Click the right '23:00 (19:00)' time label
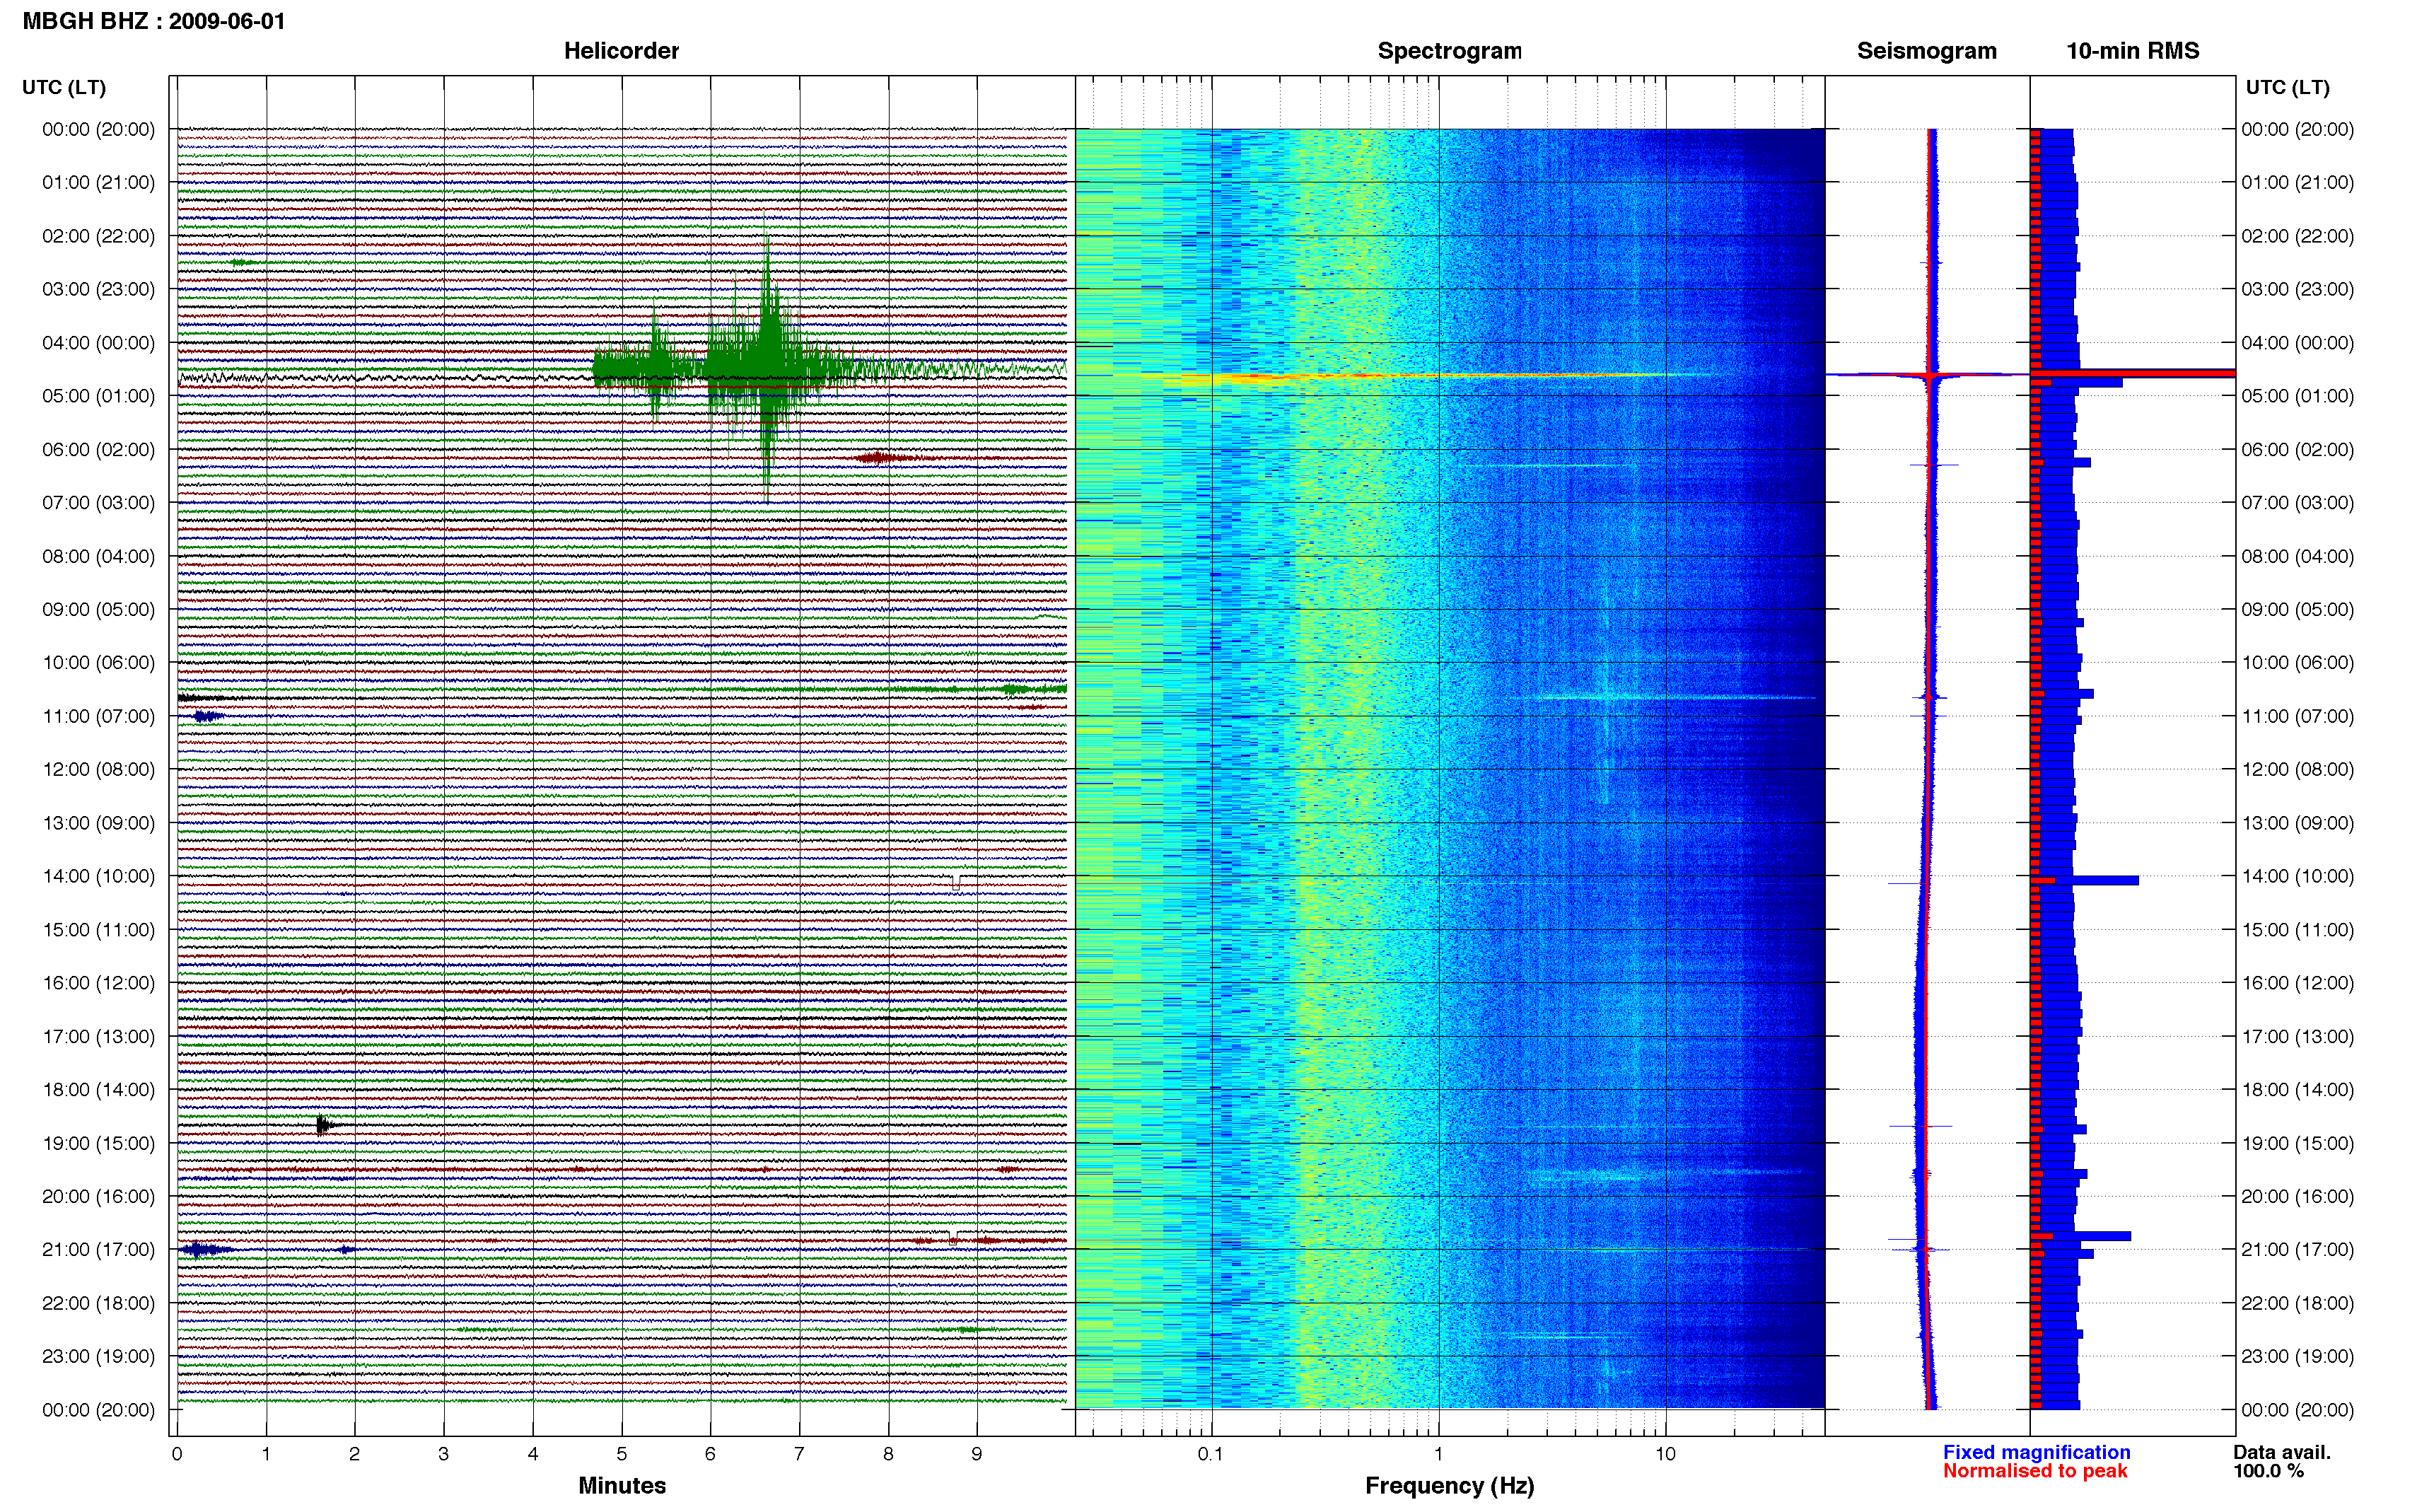2417x1512 pixels. (2297, 1356)
